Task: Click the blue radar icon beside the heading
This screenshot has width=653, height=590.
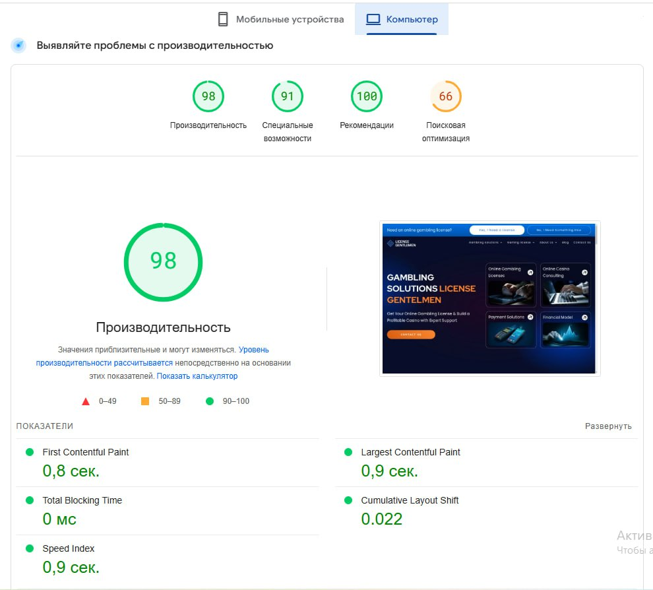Action: click(19, 46)
